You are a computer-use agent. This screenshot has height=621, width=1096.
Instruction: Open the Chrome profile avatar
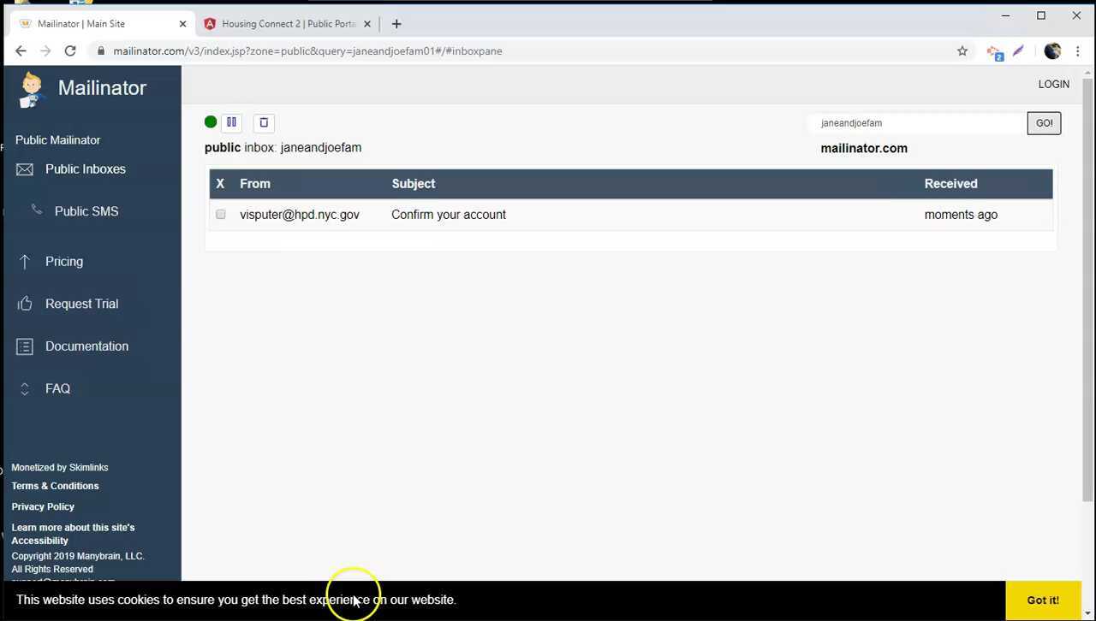[1052, 50]
